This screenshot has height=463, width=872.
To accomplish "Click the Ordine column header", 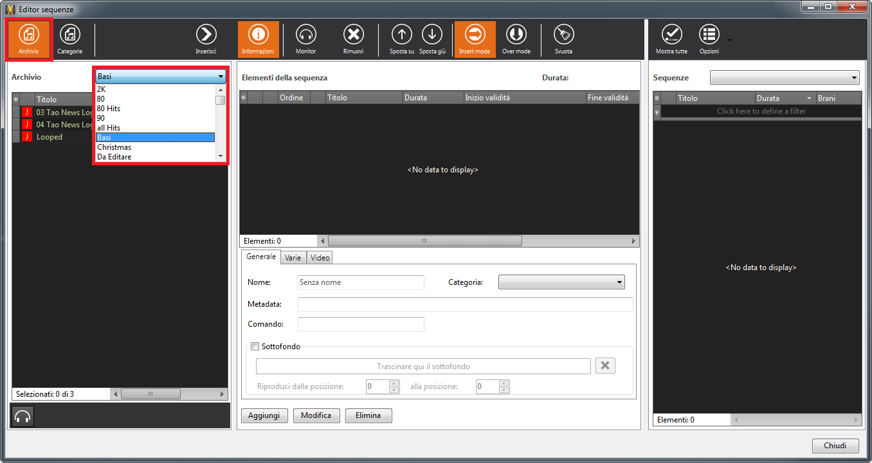I will click(294, 98).
